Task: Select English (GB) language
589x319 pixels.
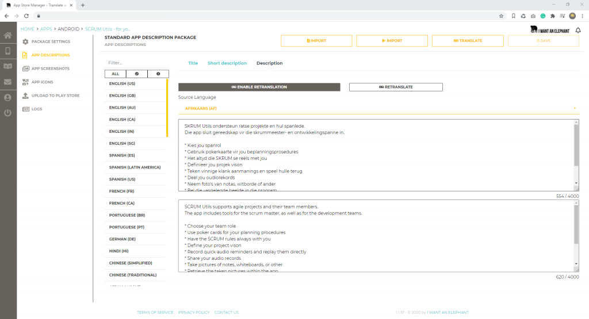Action: coord(135,95)
